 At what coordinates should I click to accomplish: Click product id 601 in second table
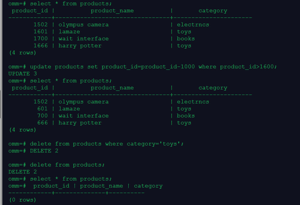tap(42, 109)
